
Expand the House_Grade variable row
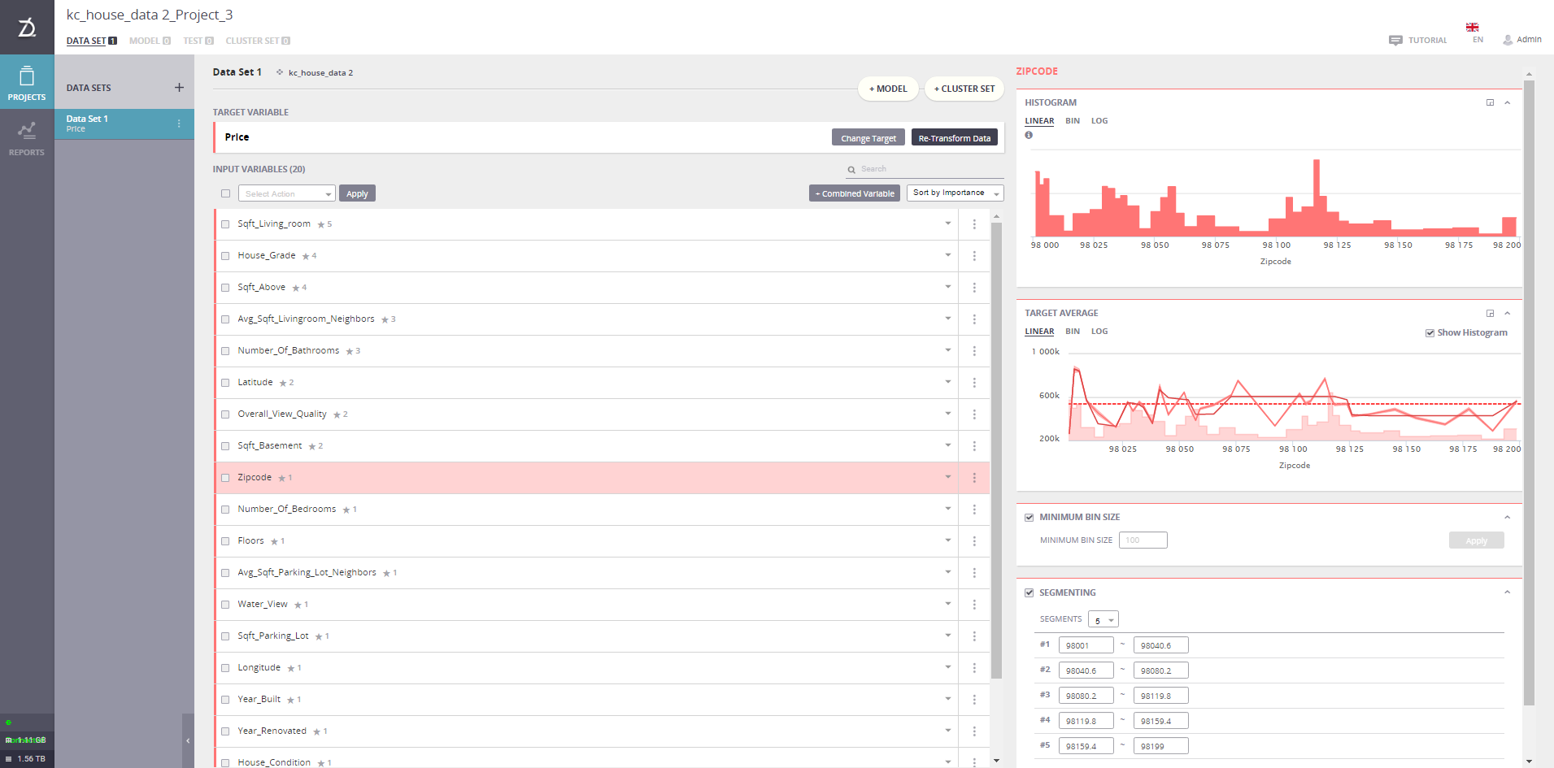[947, 255]
